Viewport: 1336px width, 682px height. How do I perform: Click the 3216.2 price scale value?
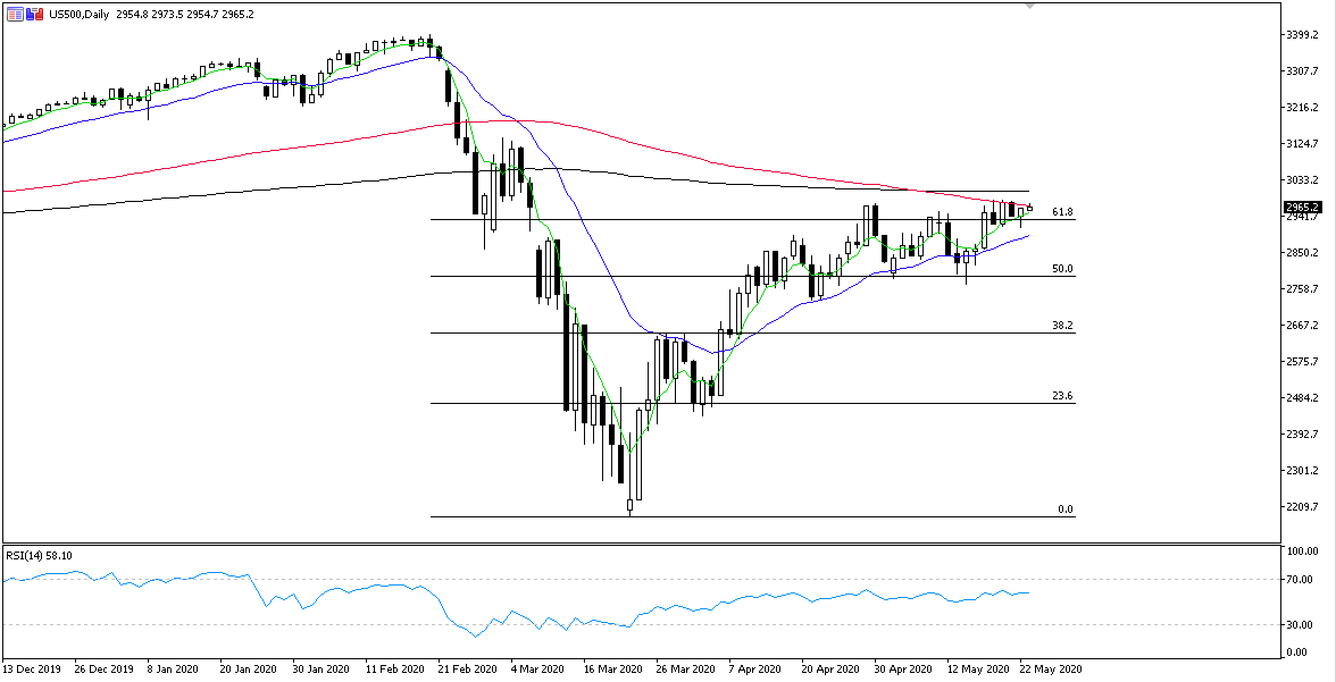point(1301,107)
